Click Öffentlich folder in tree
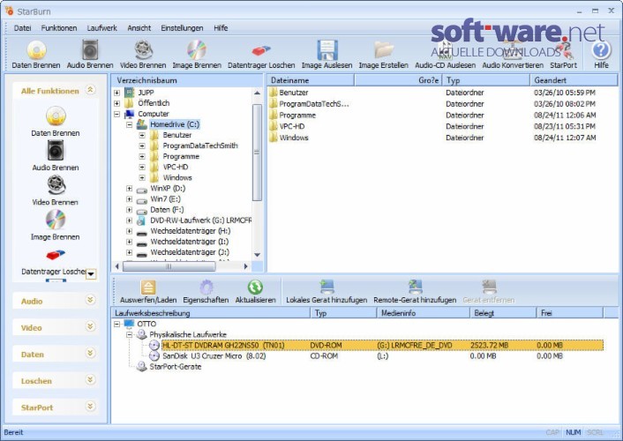 [154, 103]
